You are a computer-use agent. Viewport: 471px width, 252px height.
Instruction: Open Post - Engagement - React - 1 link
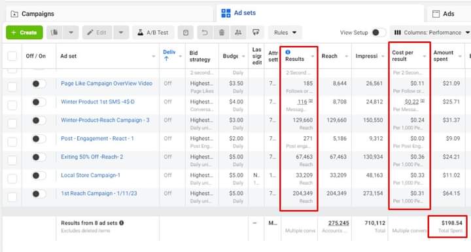coord(97,138)
